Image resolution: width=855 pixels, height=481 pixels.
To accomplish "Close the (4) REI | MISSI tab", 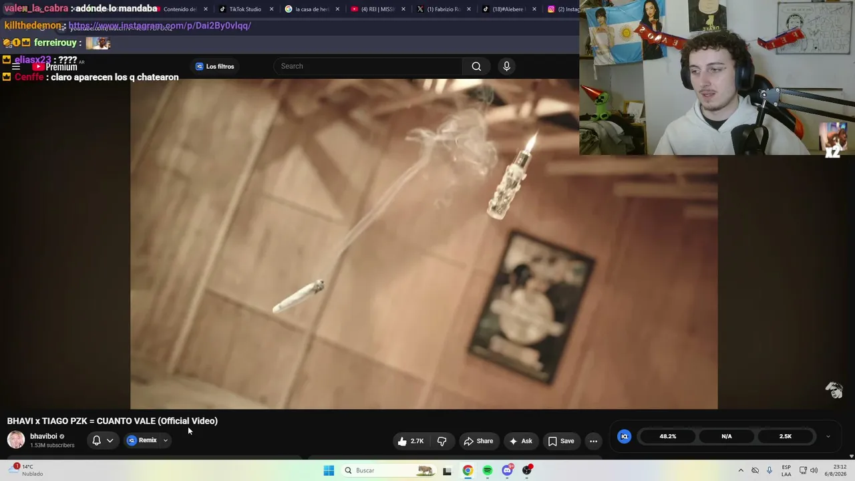I will 403,9.
